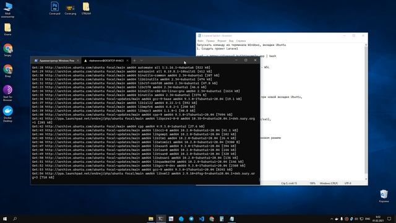The width and height of the screenshot is (396, 223).
Task: Click Notepad scrollbar down arrow
Action: 366,179
